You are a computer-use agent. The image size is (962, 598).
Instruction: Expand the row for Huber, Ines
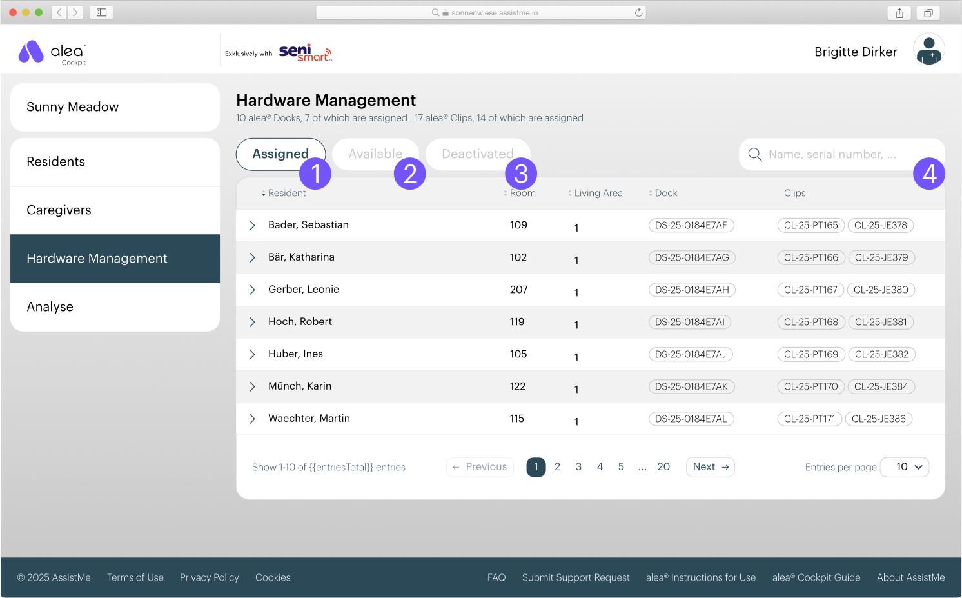pos(252,354)
